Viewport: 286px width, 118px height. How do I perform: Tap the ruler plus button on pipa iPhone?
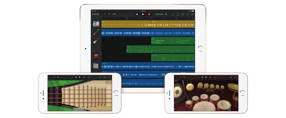[x=111, y=79]
